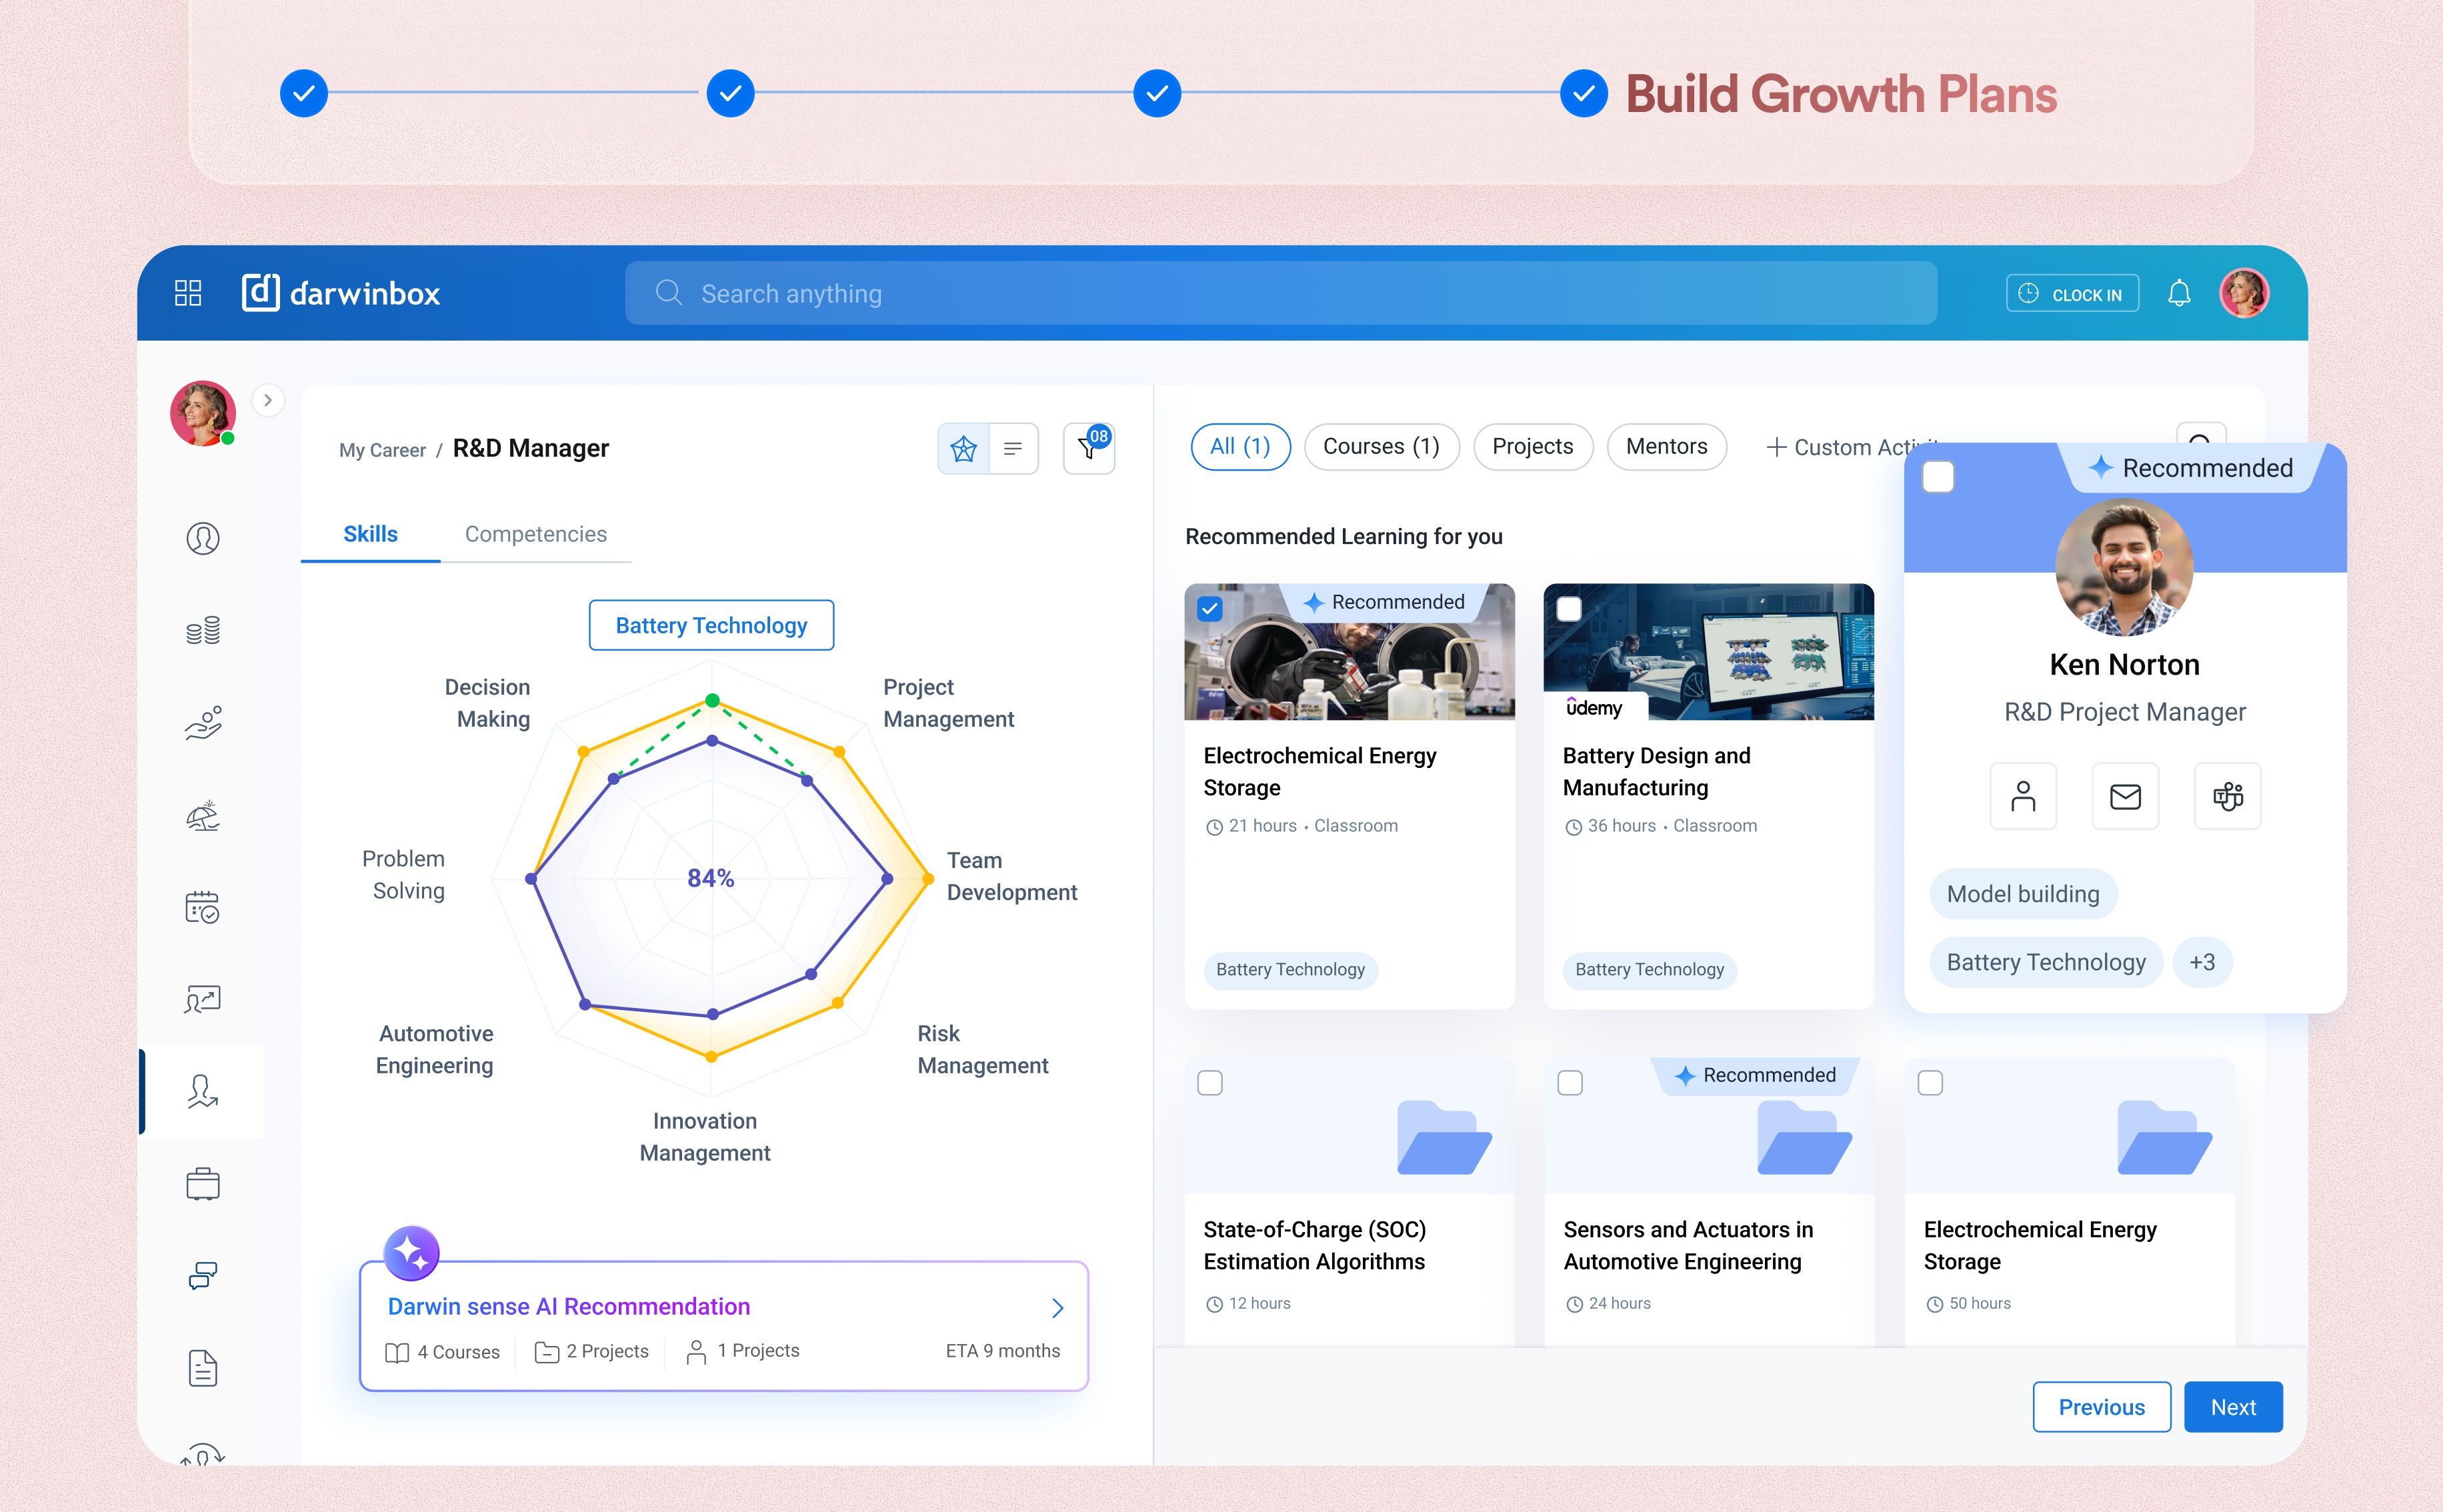Email Ken Norton via mail icon
Image resolution: width=2443 pixels, height=1512 pixels.
click(2125, 796)
